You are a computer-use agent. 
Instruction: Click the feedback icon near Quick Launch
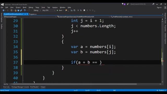coord(128,4)
